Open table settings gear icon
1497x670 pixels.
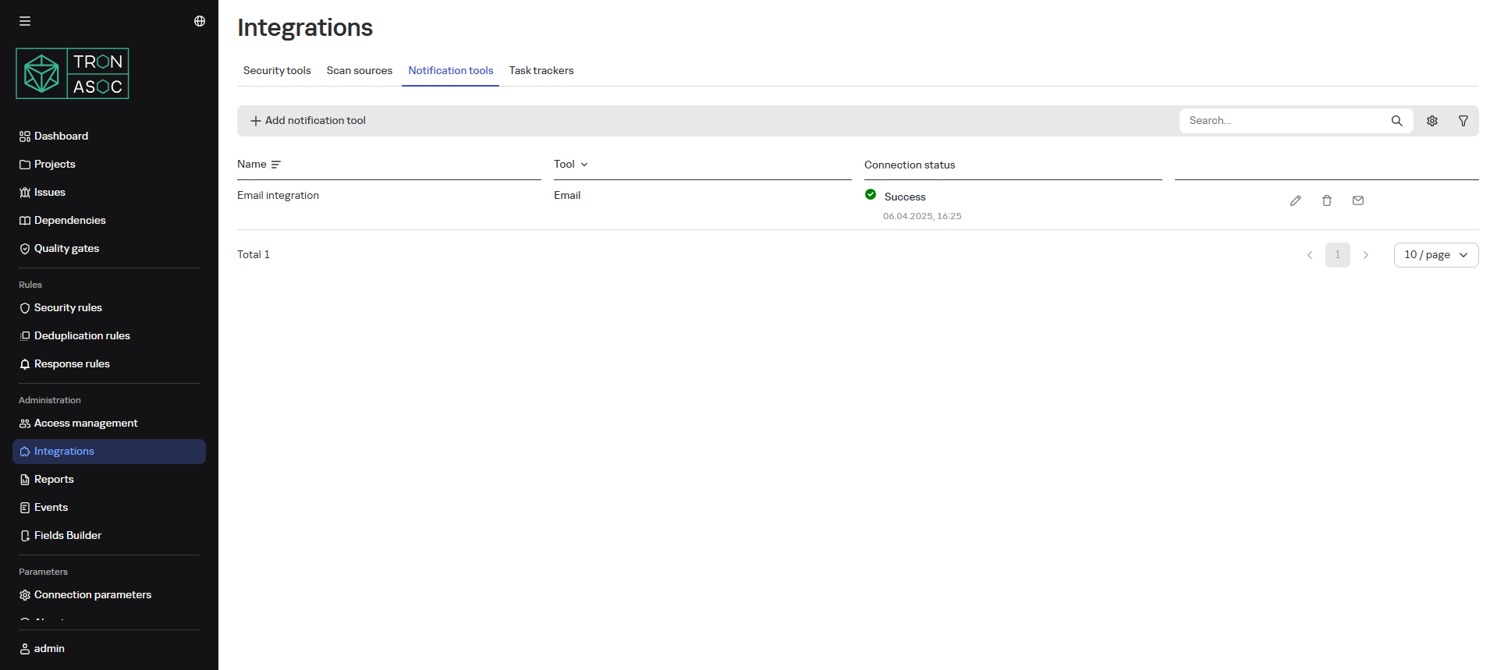(x=1431, y=121)
